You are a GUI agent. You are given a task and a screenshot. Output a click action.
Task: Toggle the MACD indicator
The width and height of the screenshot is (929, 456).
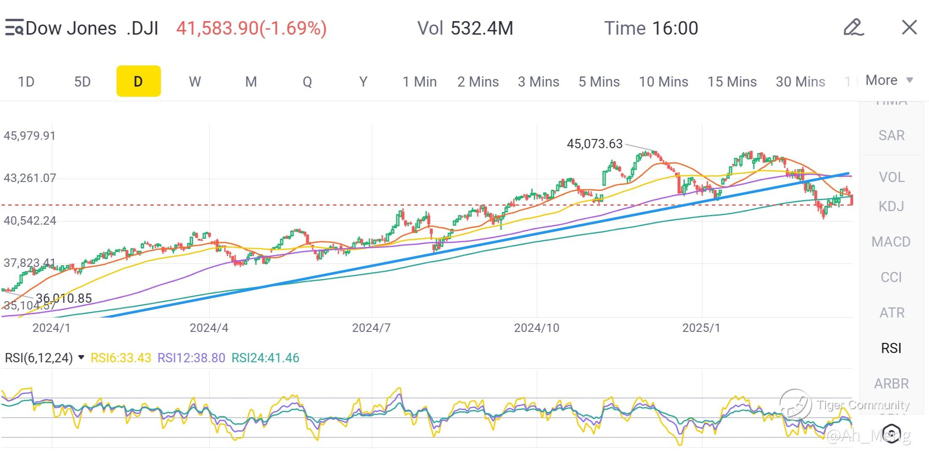click(891, 242)
